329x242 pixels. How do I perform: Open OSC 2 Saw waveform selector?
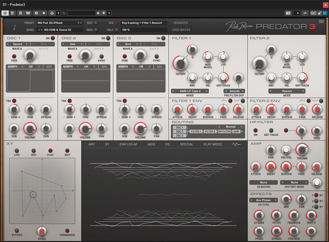coord(73,44)
